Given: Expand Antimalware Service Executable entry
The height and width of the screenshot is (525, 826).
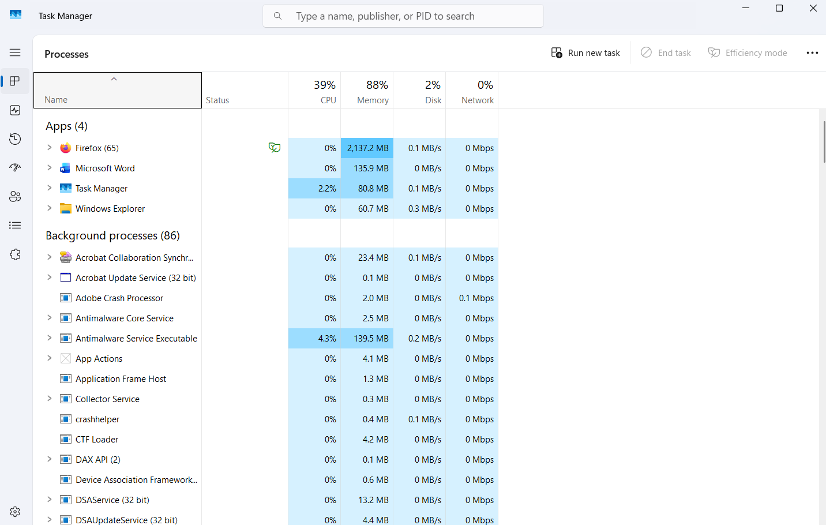Looking at the screenshot, I should click(50, 338).
